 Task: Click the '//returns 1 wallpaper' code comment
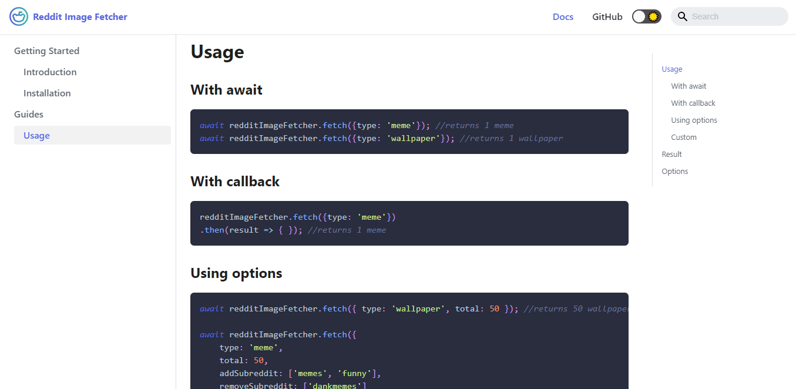[x=511, y=139]
